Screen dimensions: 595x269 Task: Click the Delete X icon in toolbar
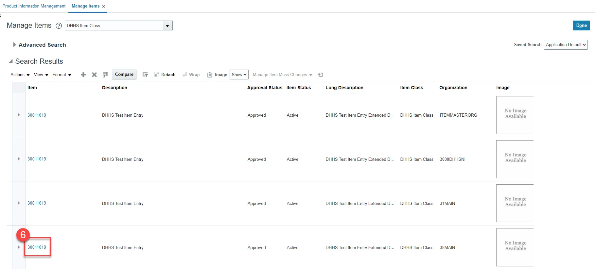point(94,75)
